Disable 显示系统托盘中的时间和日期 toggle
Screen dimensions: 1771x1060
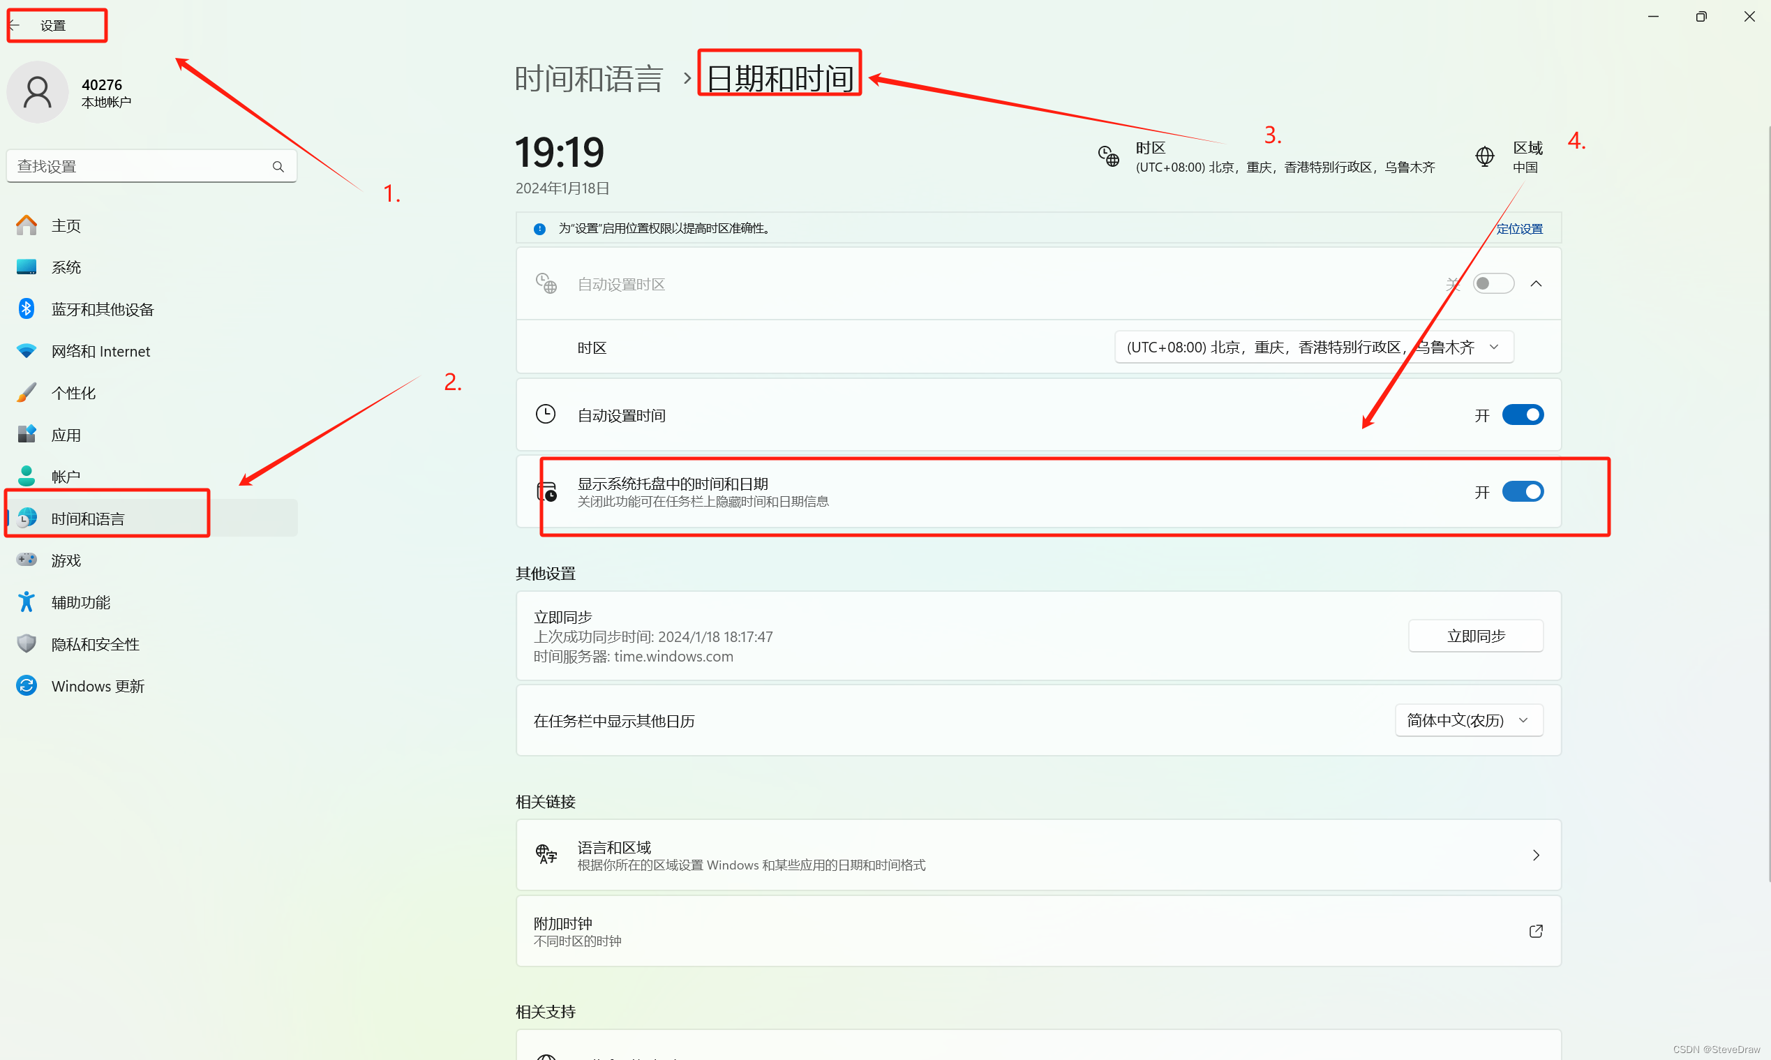(1523, 492)
